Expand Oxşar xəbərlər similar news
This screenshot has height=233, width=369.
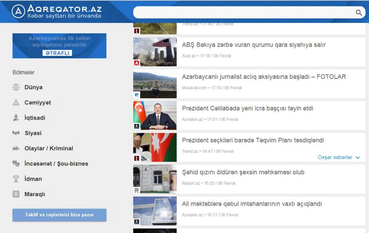tap(339, 157)
